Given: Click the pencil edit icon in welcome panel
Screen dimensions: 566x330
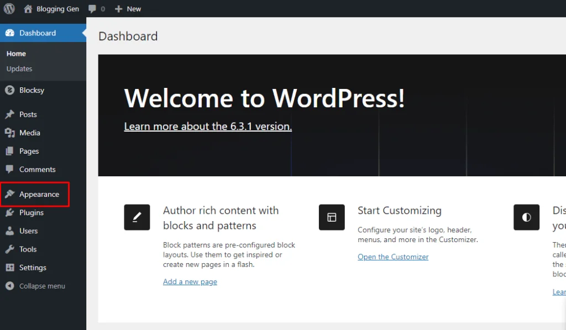Looking at the screenshot, I should point(137,217).
